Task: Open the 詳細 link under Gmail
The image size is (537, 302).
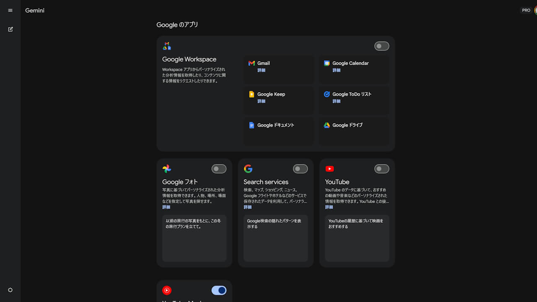Action: [261, 70]
